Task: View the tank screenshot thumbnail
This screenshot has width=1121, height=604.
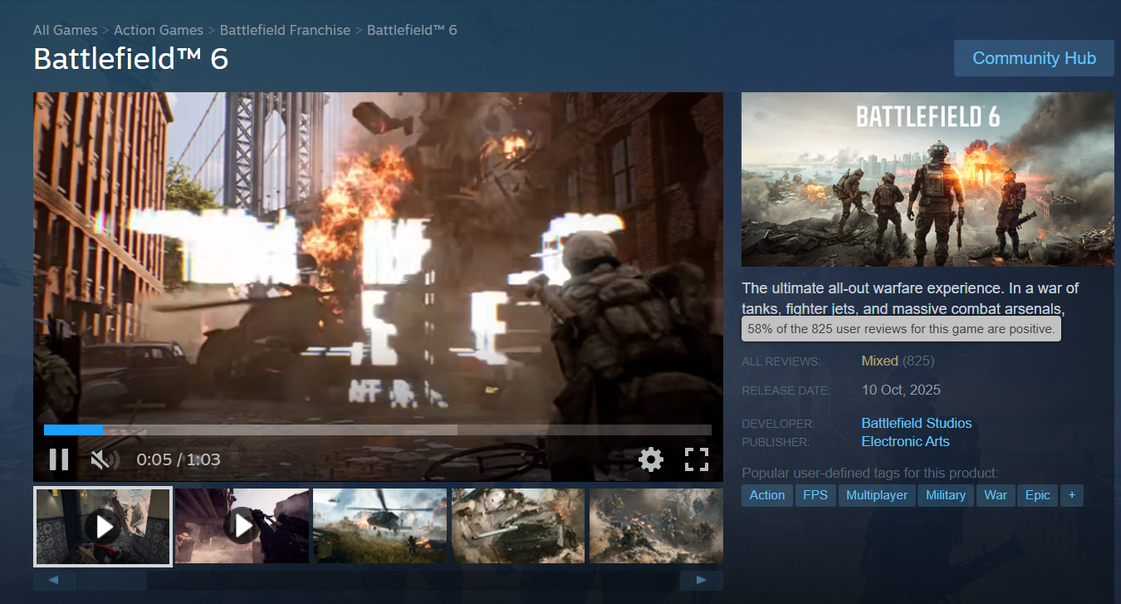Action: click(518, 527)
